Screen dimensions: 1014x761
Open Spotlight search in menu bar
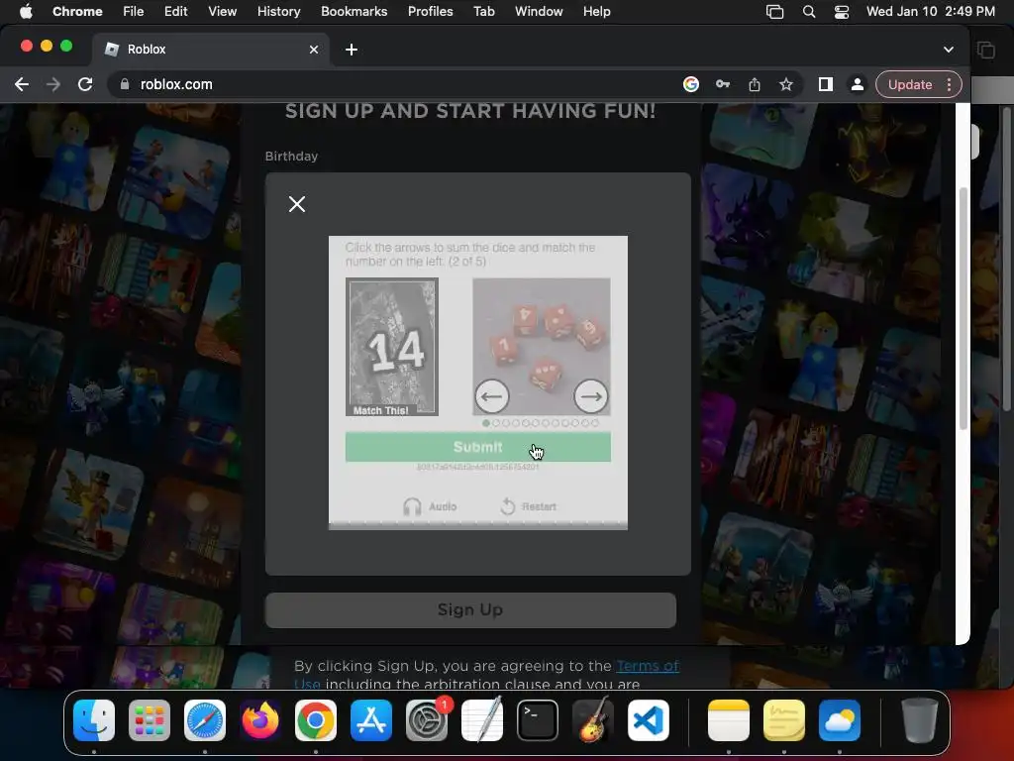[x=808, y=12]
